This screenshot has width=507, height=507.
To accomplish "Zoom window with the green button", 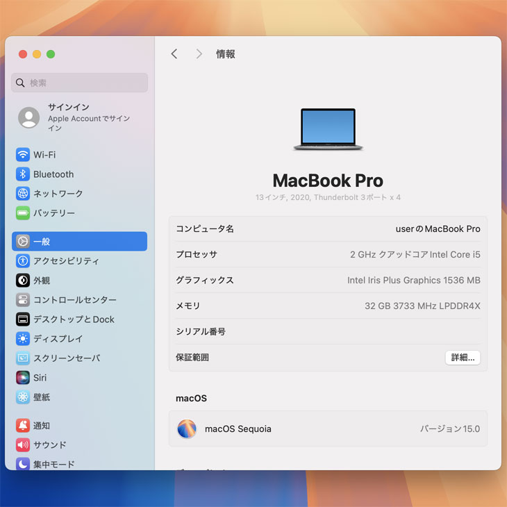I will click(51, 54).
